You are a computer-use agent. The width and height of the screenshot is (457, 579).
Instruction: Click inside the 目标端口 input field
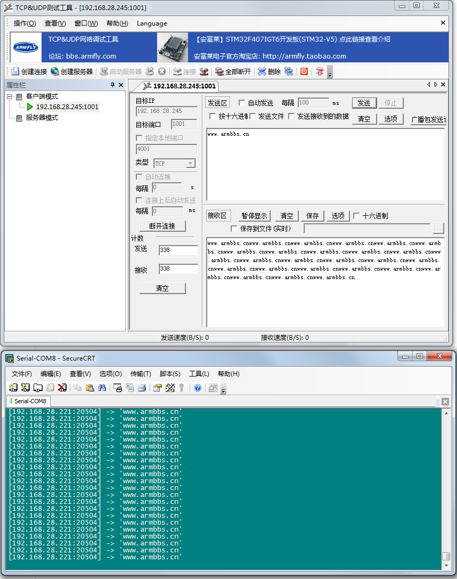pyautogui.click(x=184, y=124)
